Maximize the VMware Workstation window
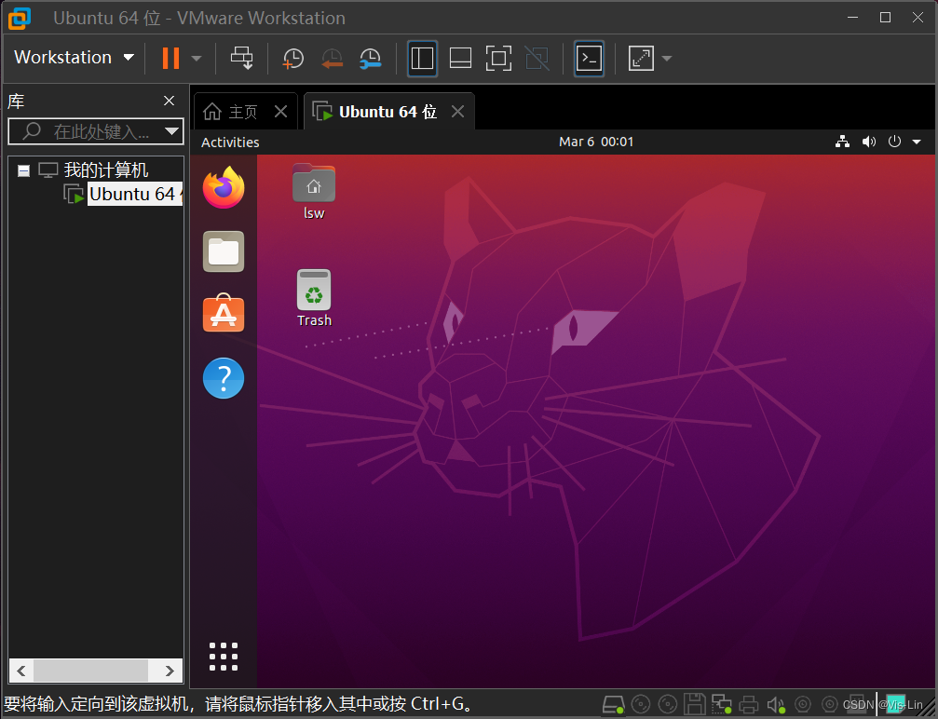 coord(885,18)
